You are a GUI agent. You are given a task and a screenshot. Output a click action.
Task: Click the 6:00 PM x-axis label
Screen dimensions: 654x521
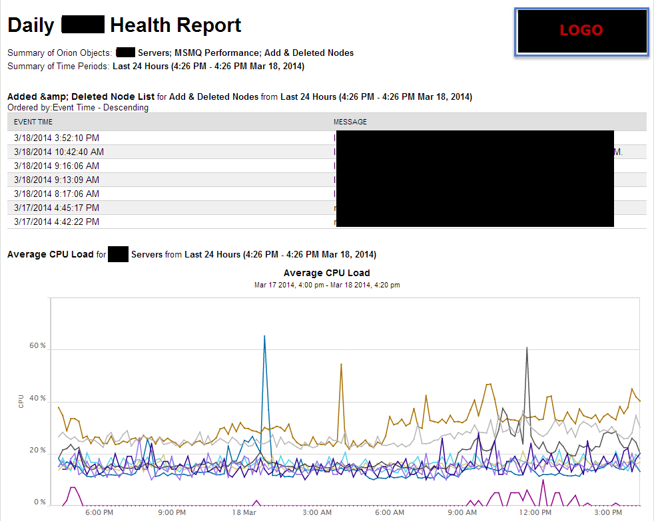(99, 512)
